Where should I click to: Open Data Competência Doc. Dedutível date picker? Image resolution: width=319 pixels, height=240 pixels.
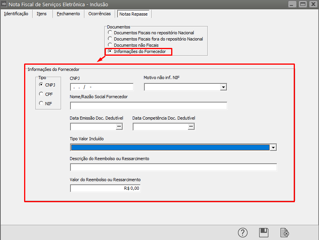pyautogui.click(x=191, y=127)
